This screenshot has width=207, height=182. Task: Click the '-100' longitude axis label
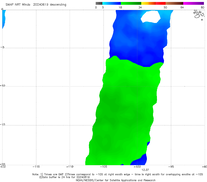[x=137, y=167]
